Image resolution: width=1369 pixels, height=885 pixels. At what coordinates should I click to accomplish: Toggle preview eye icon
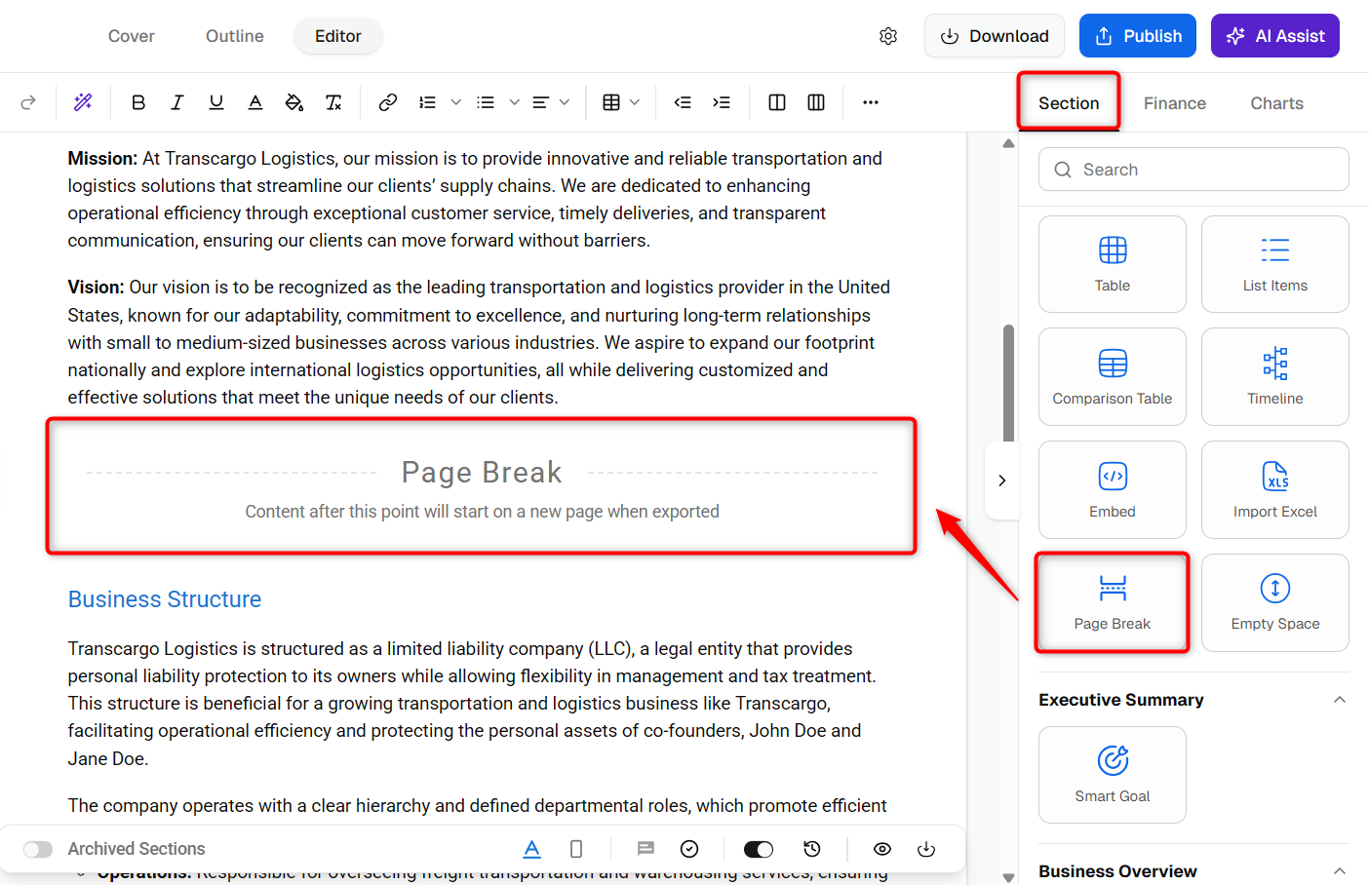tap(882, 849)
